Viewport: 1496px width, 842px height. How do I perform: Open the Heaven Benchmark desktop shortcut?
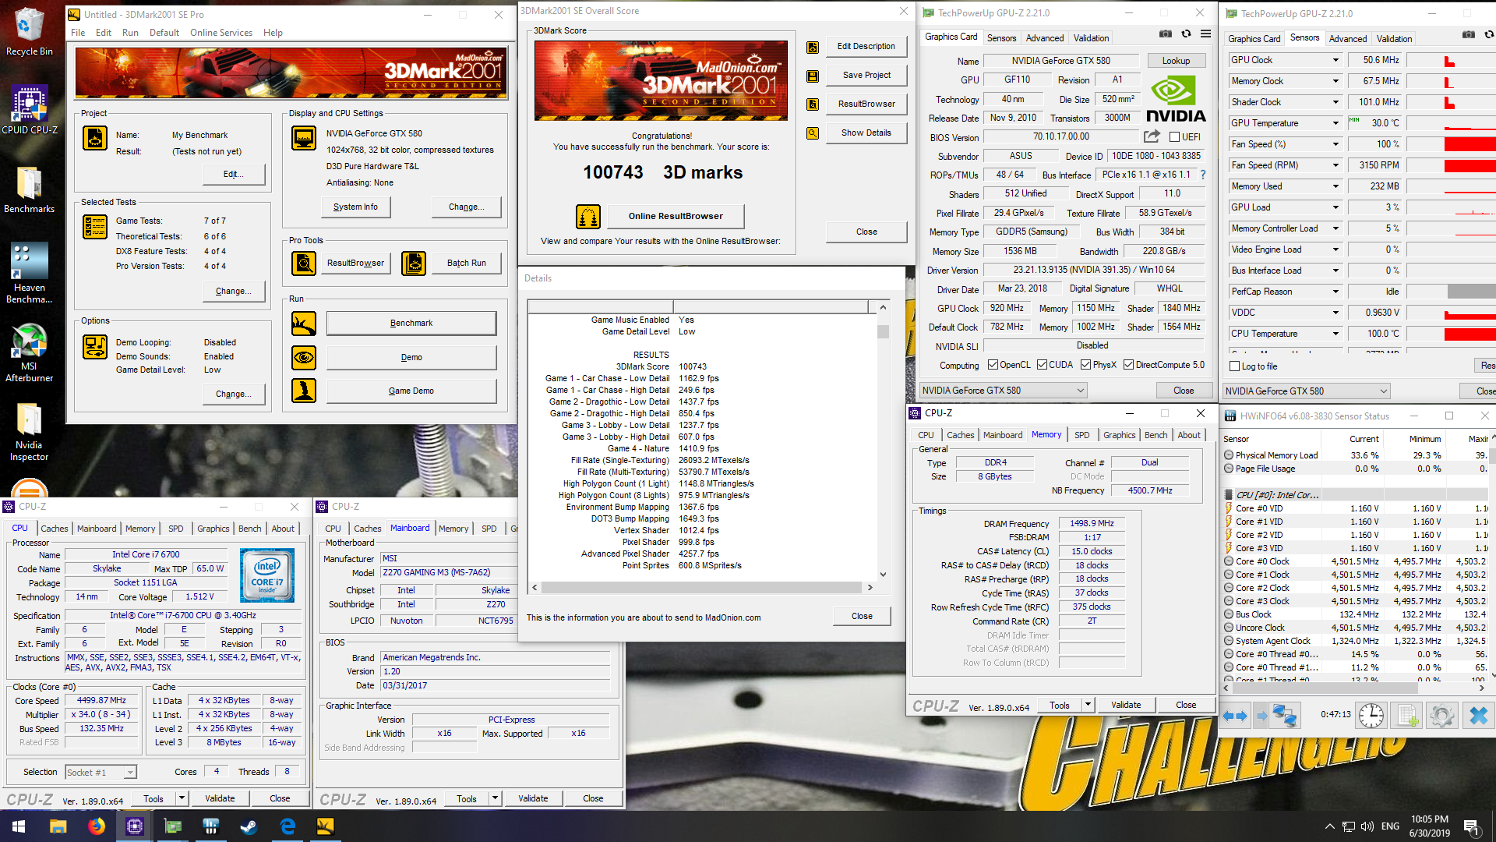click(x=29, y=273)
